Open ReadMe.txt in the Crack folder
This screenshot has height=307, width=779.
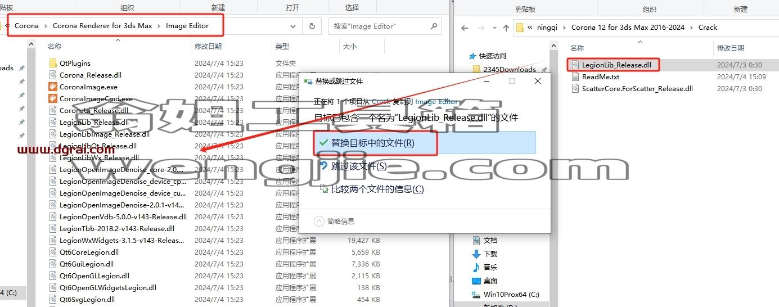pyautogui.click(x=600, y=76)
